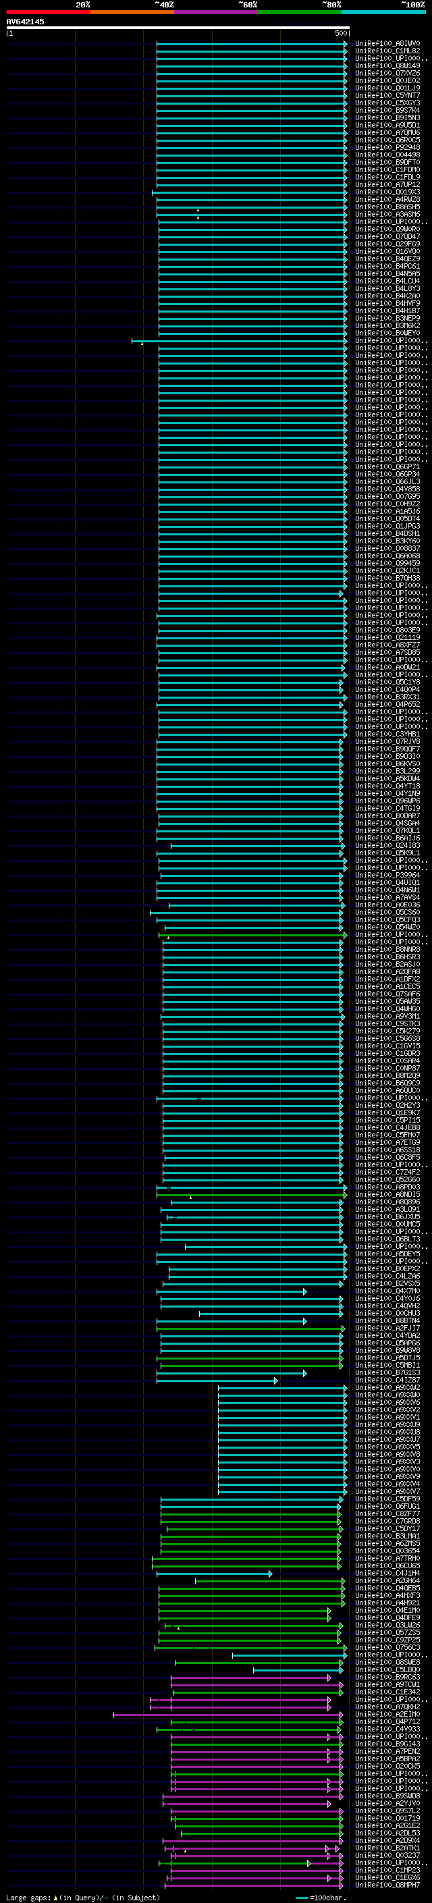Click UniRef100_B8ASH5 hit name
Screen dimensions: 432x1903
click(387, 207)
